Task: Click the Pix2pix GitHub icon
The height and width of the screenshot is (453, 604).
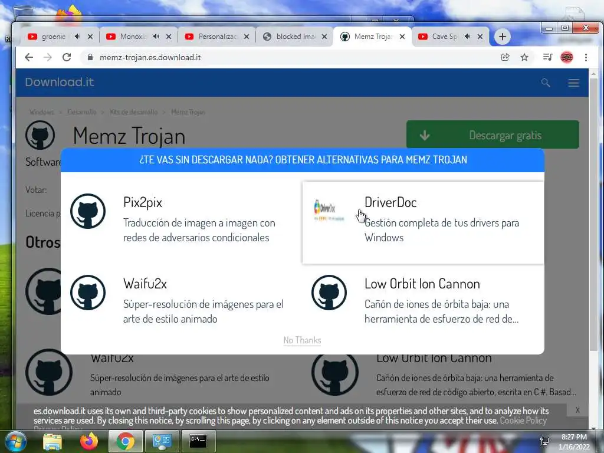Action: 88,211
